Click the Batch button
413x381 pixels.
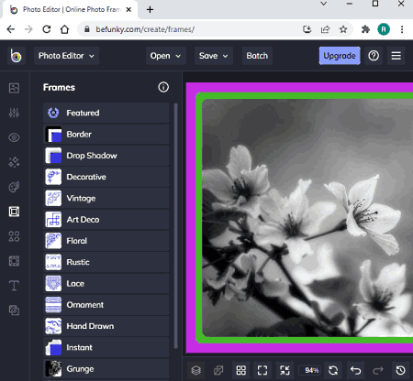(257, 56)
